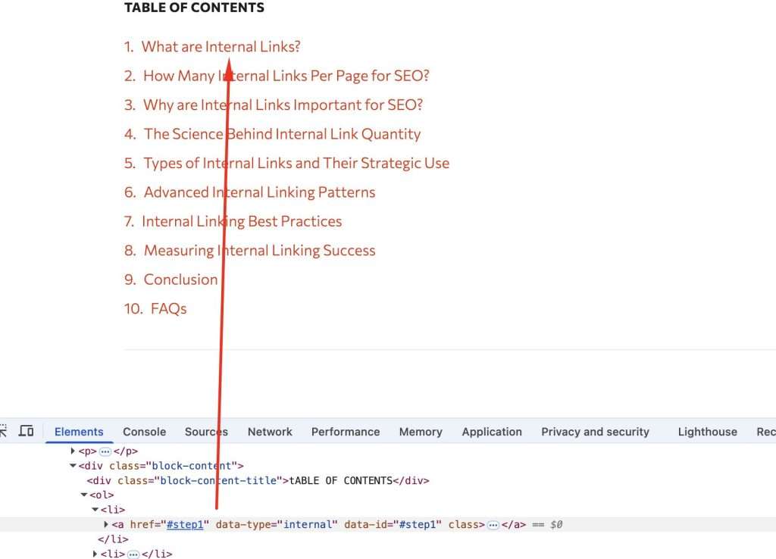This screenshot has height=559, width=776.
Task: Expand the anchor href #step1 node
Action: (106, 524)
